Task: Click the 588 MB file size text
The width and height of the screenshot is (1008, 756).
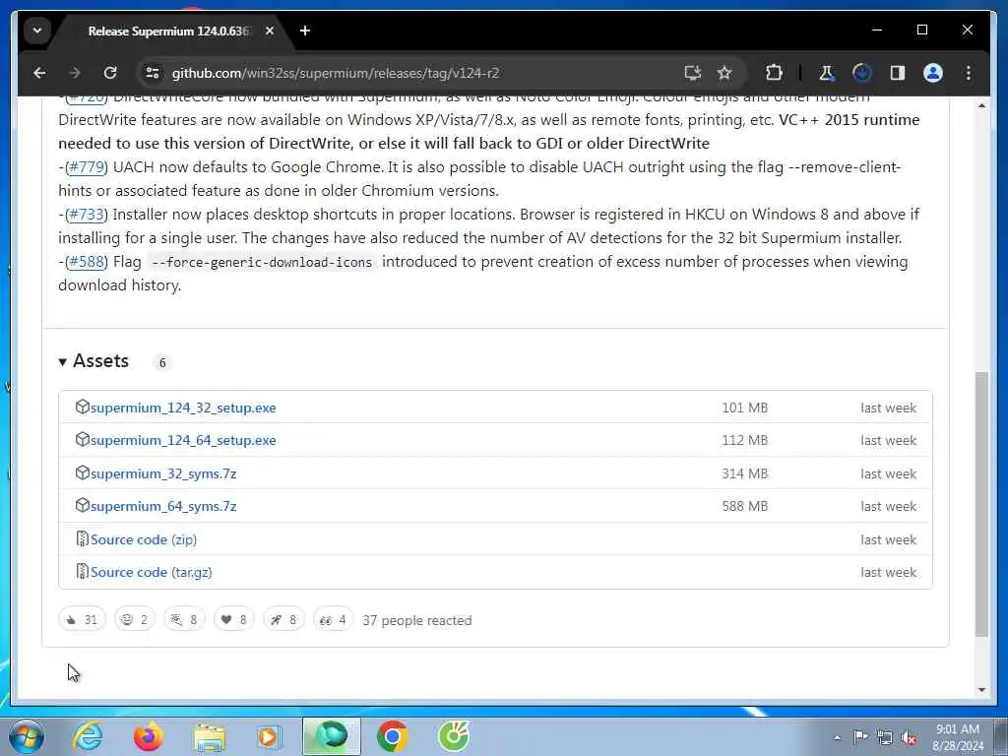Action: pyautogui.click(x=744, y=507)
